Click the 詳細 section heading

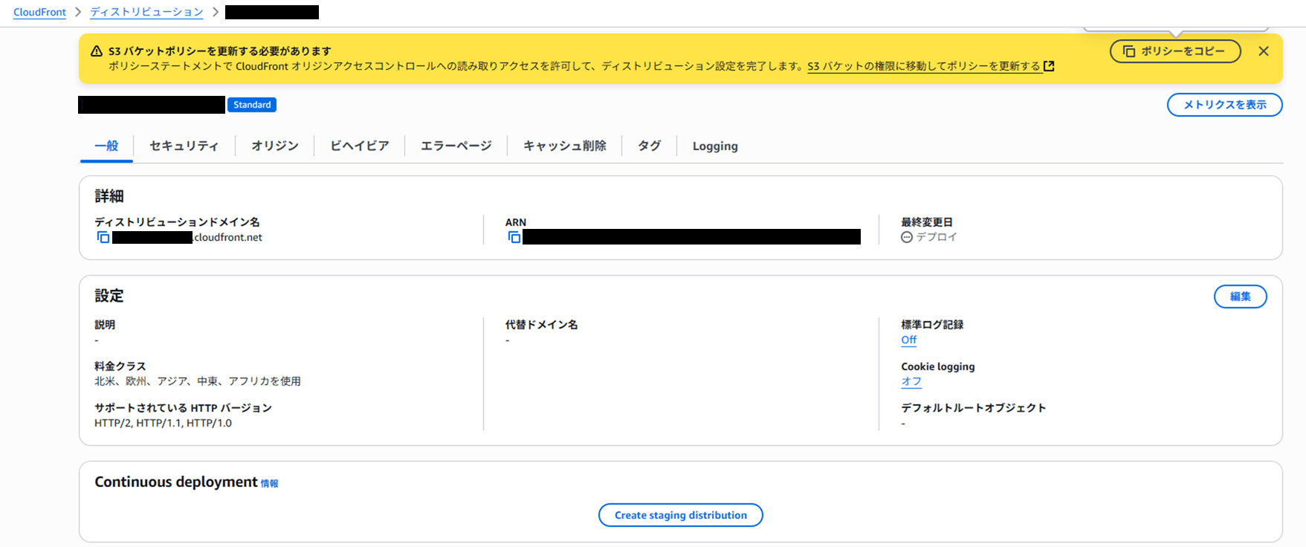(x=109, y=196)
